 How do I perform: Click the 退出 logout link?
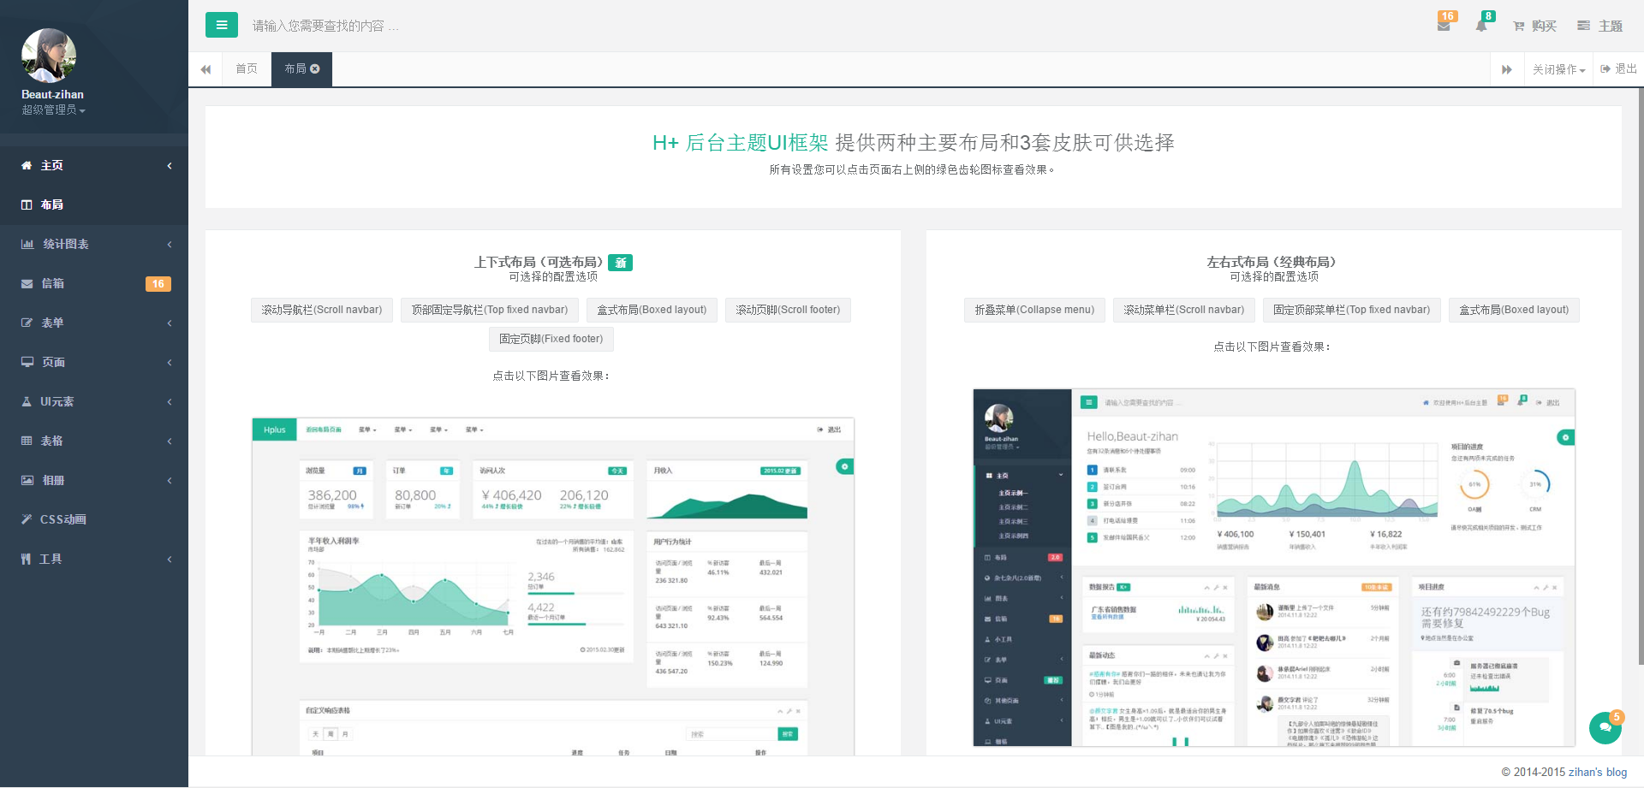1618,68
